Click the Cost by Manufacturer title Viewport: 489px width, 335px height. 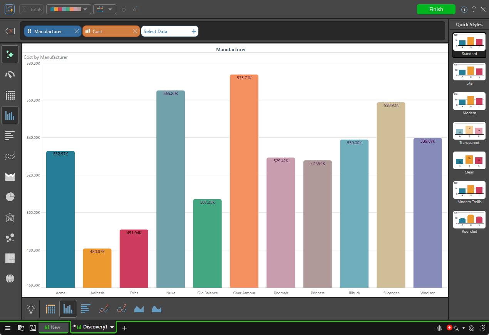click(46, 57)
